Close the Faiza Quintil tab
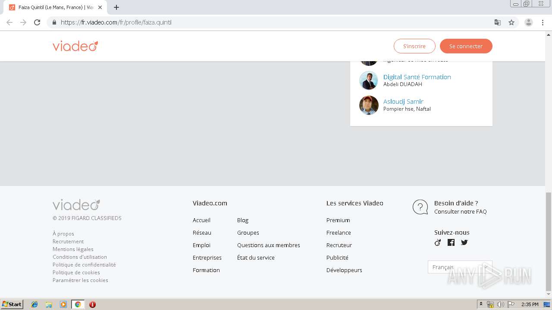 tap(100, 7)
